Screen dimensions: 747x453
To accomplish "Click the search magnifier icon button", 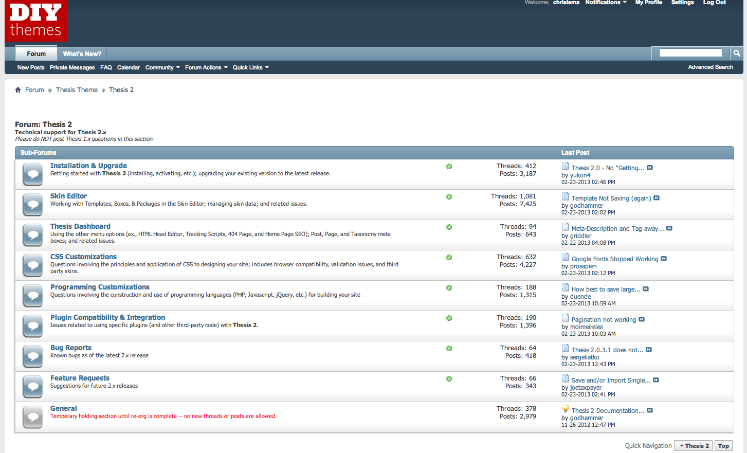I will pyautogui.click(x=737, y=53).
